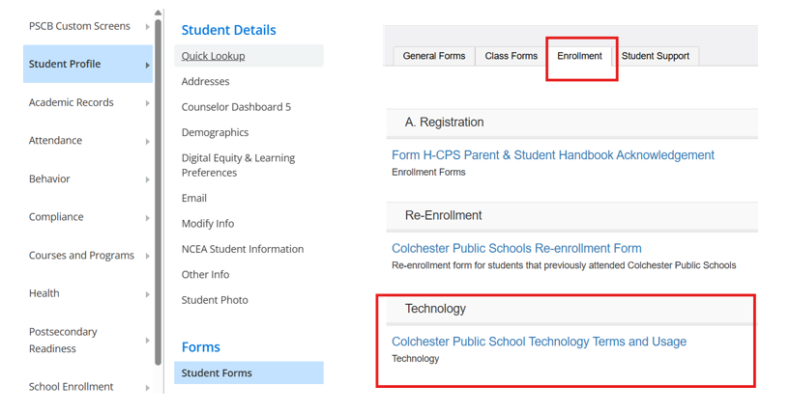Open Colchester Technology Terms and Usage form
Screen dimensions: 790x412
pyautogui.click(x=539, y=342)
